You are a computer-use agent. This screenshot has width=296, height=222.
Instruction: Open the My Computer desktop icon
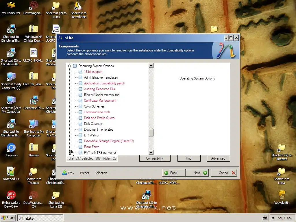point(11,8)
